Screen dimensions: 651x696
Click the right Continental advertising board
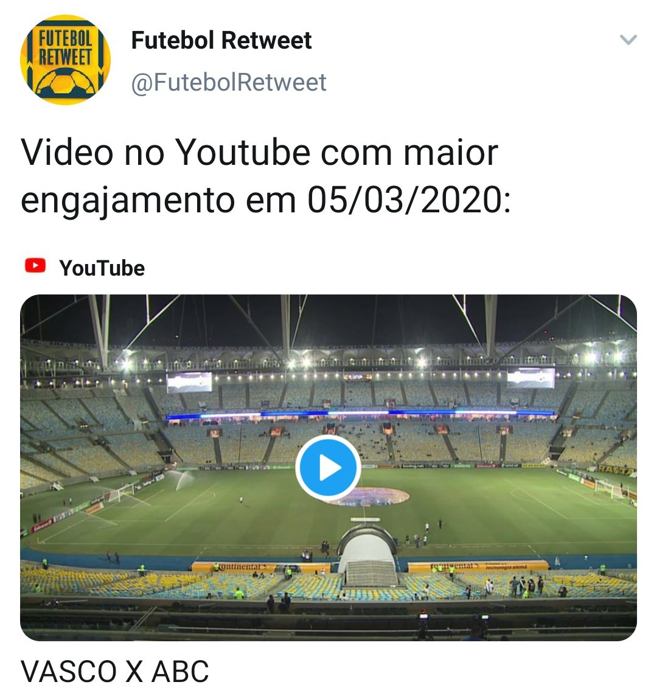pos(478,566)
